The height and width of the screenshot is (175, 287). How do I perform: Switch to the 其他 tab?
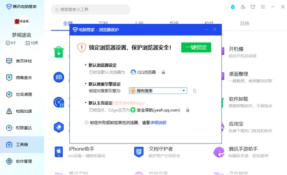pyautogui.click(x=244, y=23)
